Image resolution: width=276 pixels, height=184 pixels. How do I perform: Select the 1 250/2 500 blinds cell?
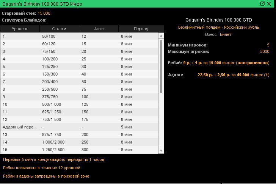53,150
